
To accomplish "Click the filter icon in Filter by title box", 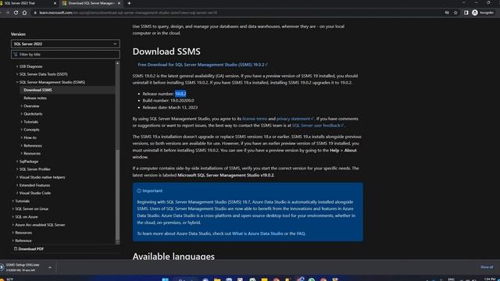I will tap(16, 55).
